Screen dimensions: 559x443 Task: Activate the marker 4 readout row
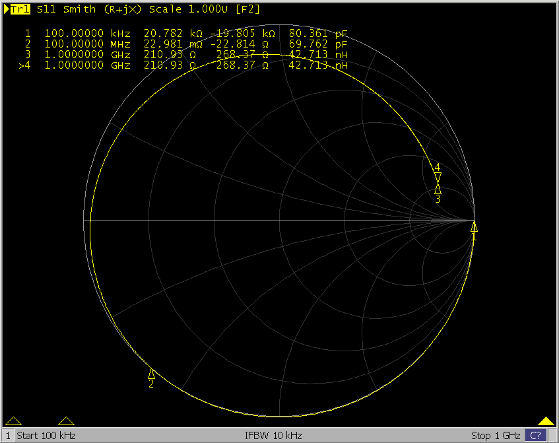pos(185,65)
